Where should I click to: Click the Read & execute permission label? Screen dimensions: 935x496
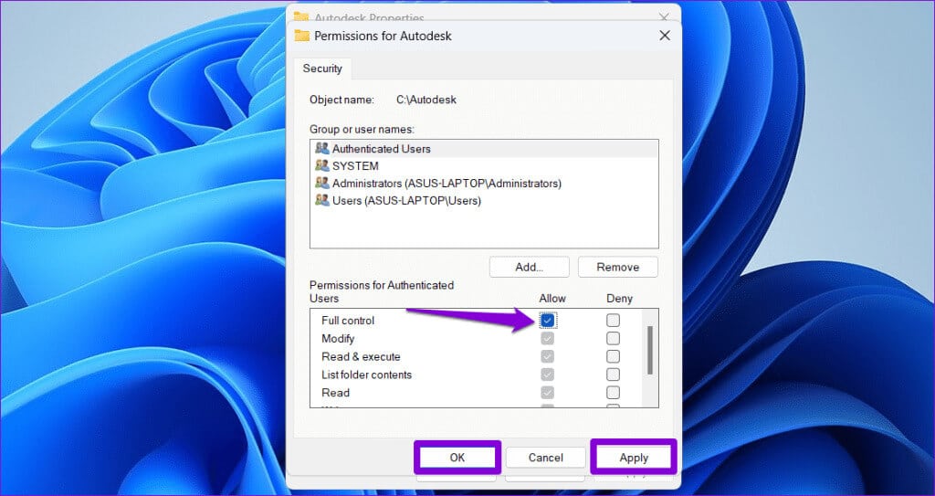click(361, 356)
